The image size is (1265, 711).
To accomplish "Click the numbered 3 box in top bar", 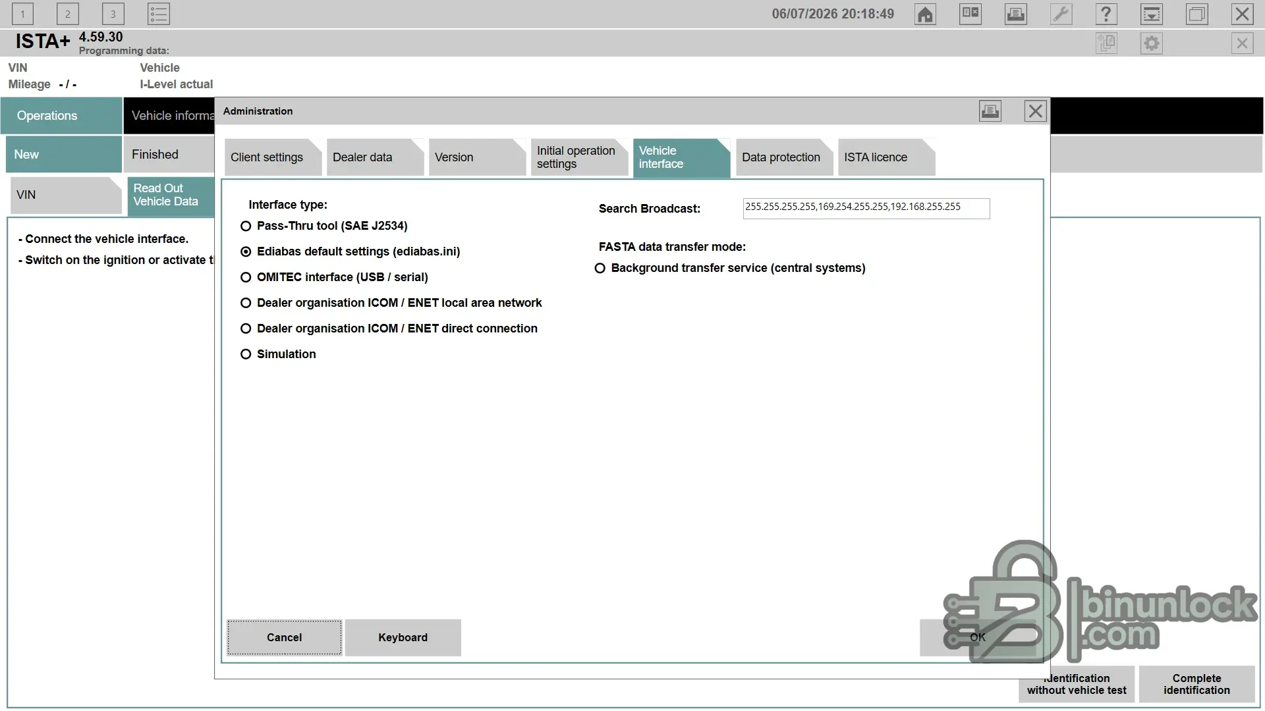I will click(113, 14).
